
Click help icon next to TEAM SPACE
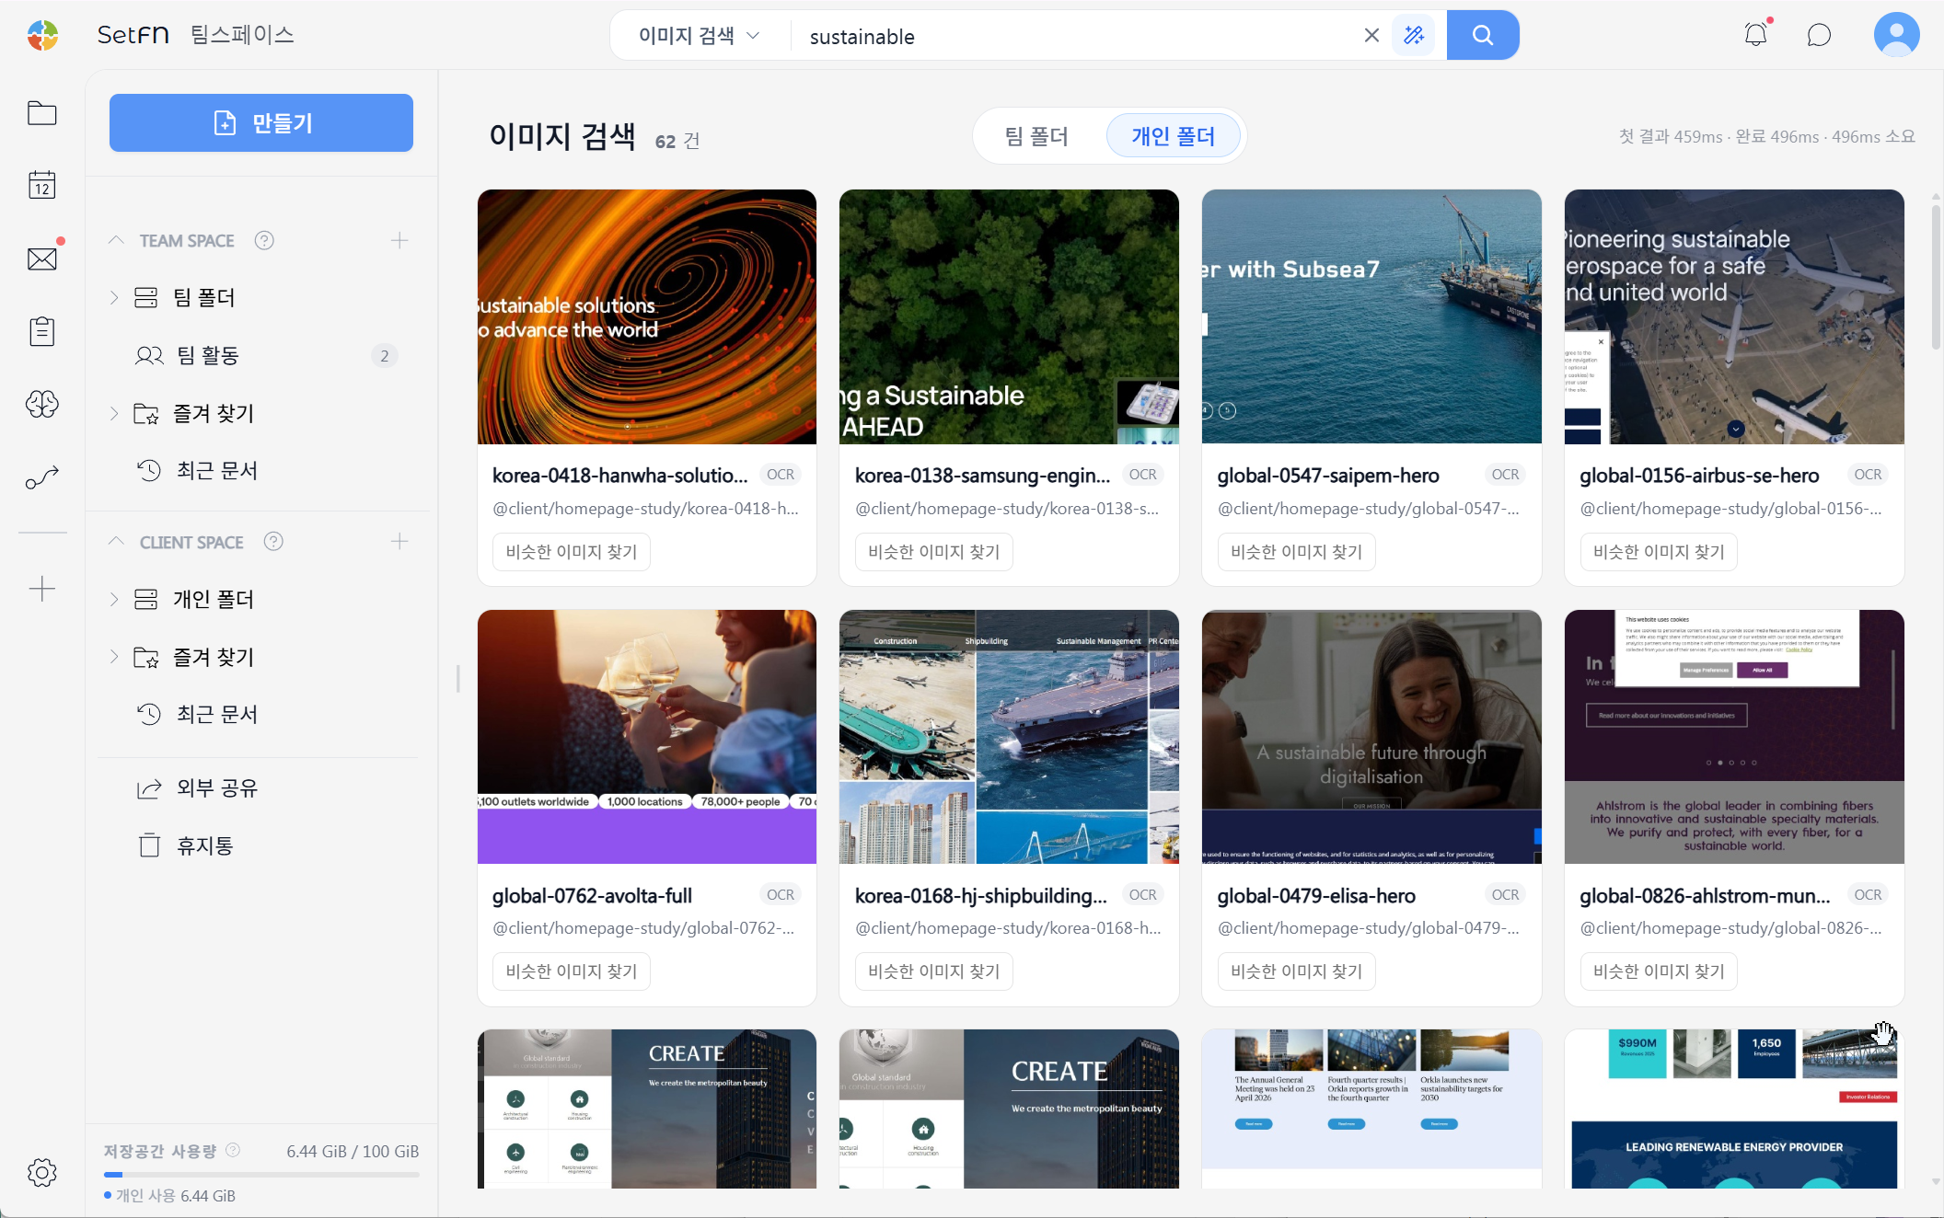click(264, 240)
